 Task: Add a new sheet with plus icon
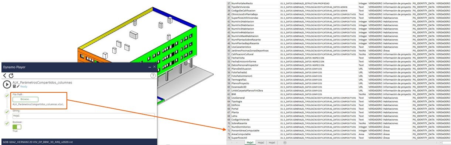click(x=284, y=142)
